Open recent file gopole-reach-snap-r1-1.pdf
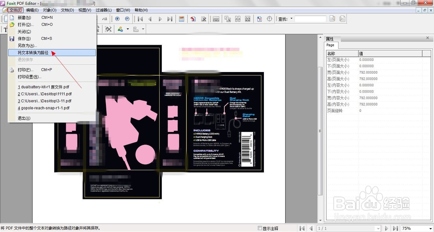The image size is (434, 232). coord(52,108)
